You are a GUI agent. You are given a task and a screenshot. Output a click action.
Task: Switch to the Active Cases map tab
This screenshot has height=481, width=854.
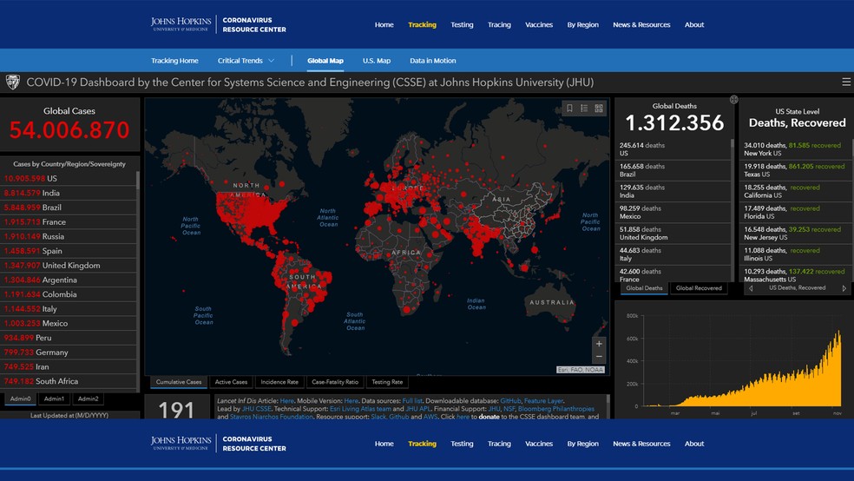(x=231, y=382)
